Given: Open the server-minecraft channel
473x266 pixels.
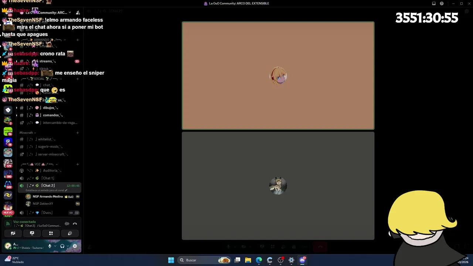Looking at the screenshot, I should [x=49, y=154].
